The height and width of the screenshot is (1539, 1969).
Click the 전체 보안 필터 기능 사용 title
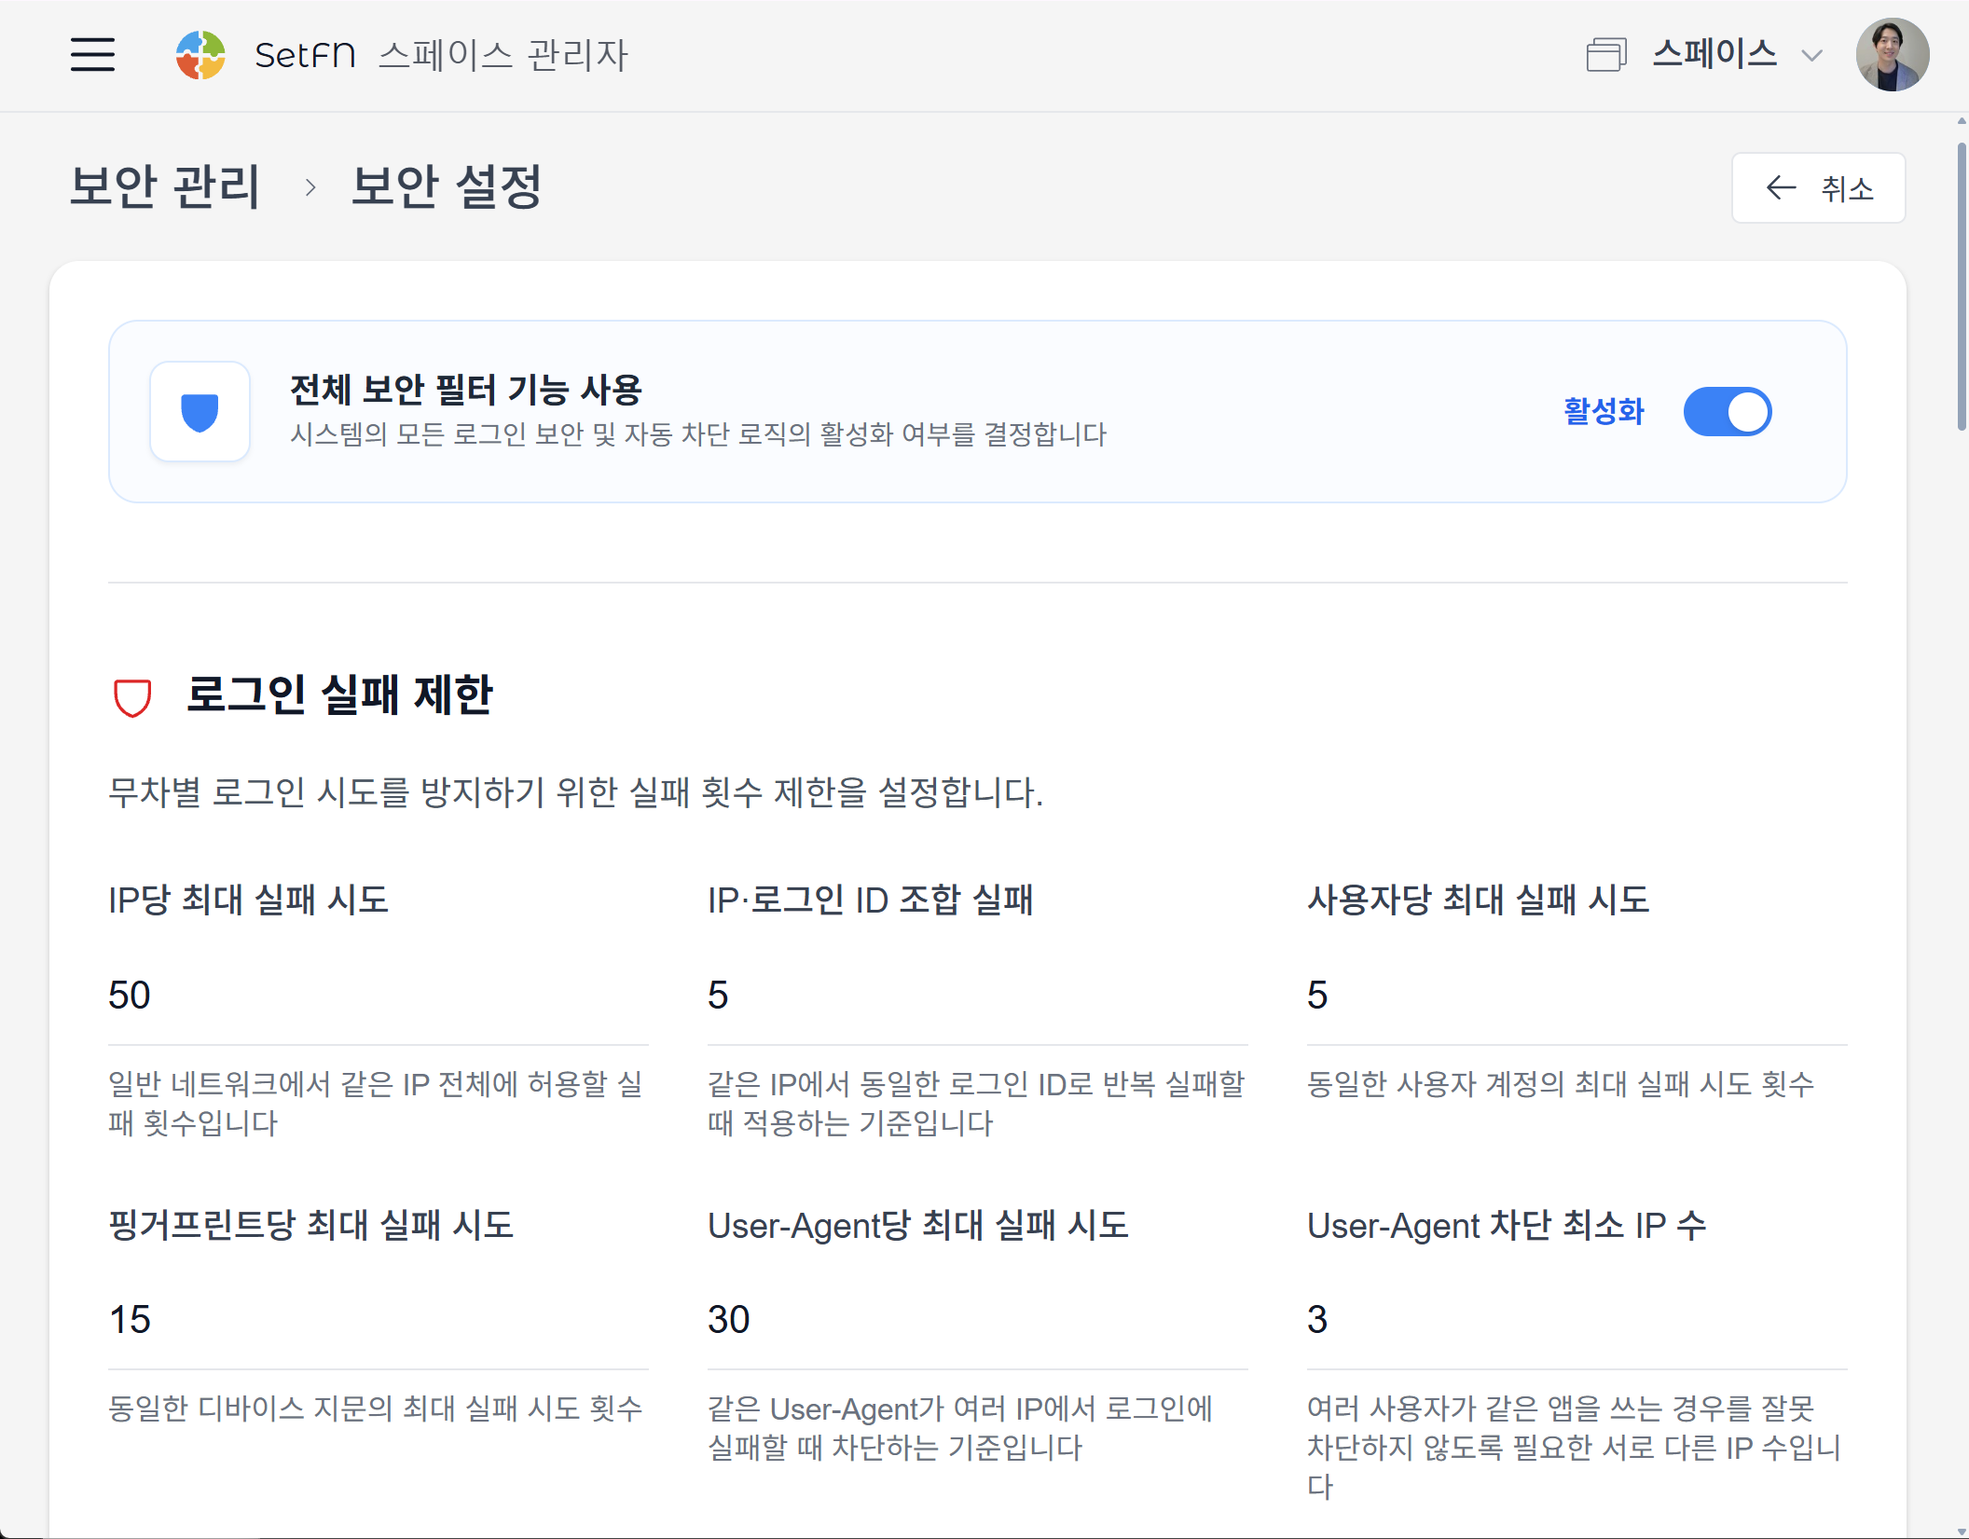[466, 390]
